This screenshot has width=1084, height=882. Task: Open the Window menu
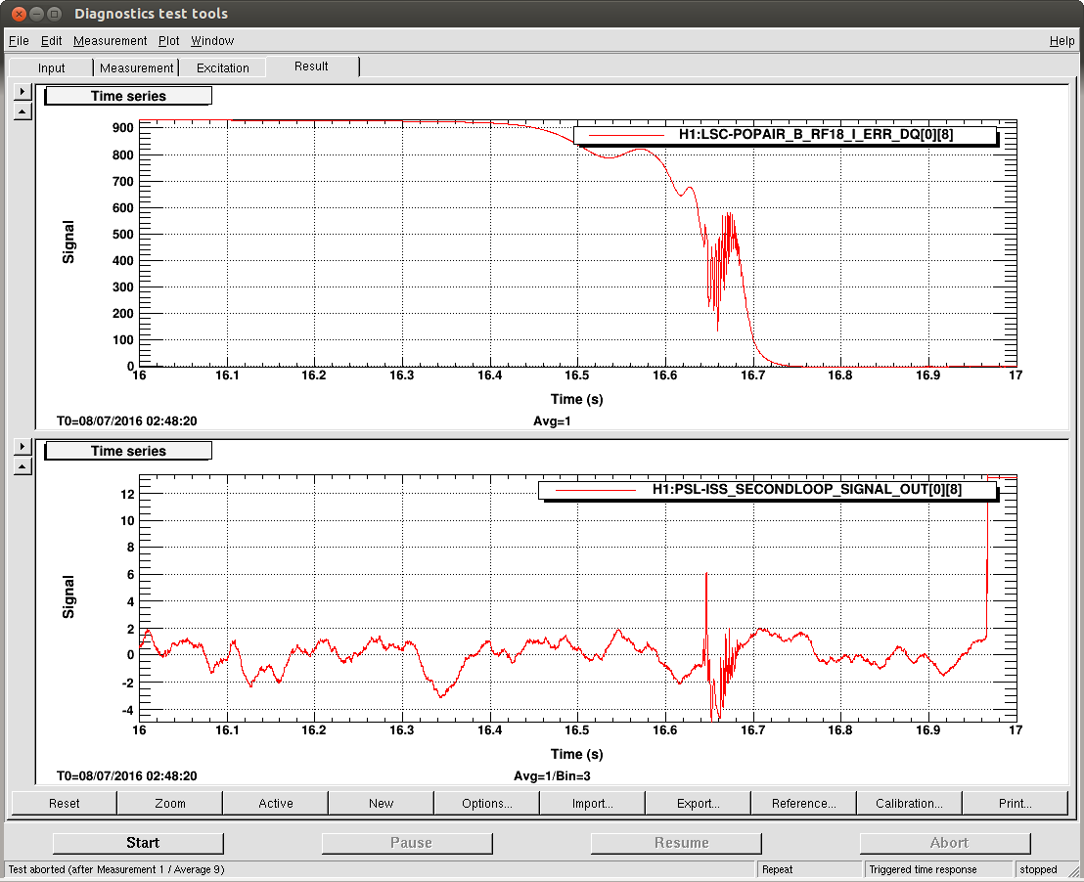212,41
